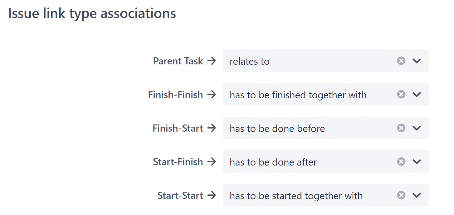This screenshot has height=215, width=454.
Task: Click the 'has to be done after' field
Action: 326,161
